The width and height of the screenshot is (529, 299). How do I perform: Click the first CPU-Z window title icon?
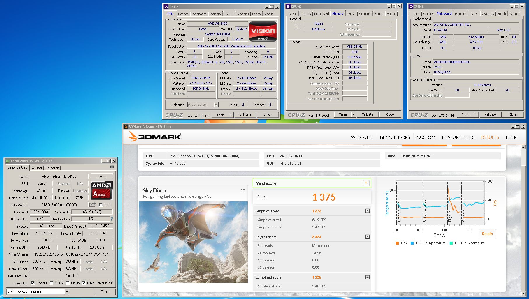(x=166, y=6)
